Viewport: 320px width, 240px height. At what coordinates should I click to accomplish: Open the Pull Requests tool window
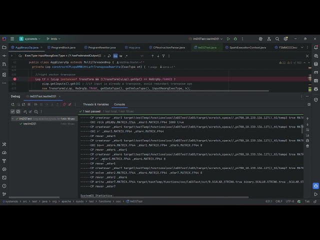tap(4, 64)
